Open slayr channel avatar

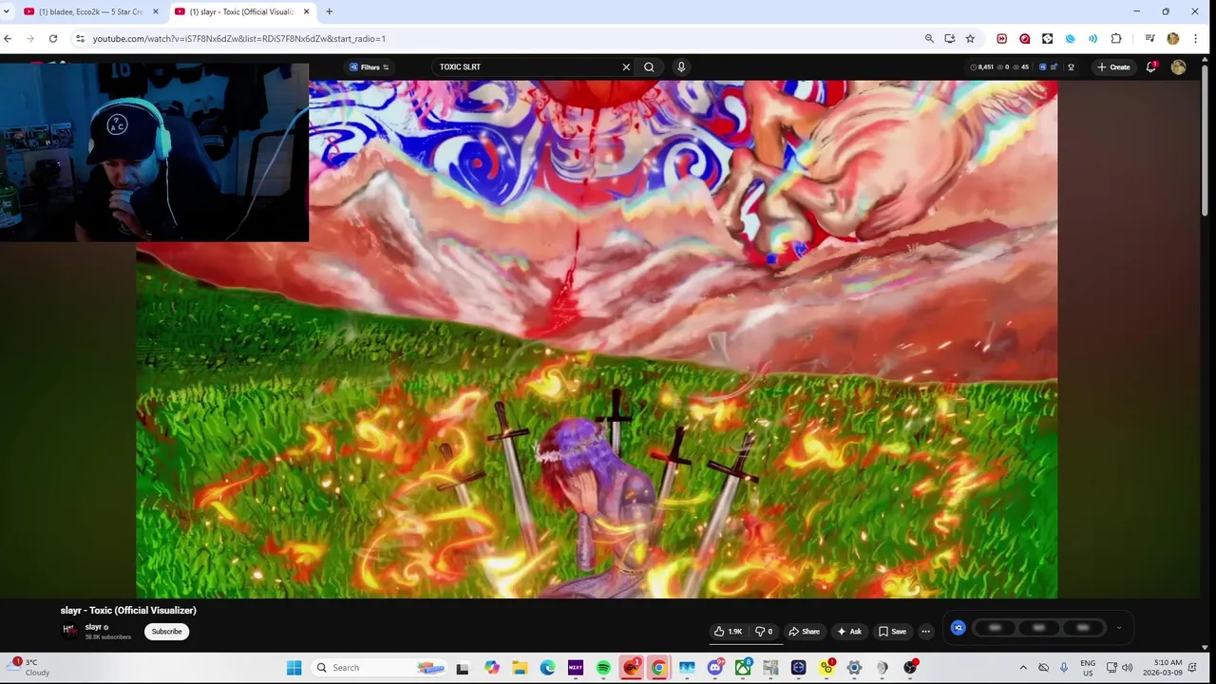(69, 632)
